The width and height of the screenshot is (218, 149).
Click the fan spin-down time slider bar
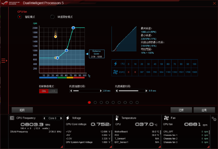132,91
